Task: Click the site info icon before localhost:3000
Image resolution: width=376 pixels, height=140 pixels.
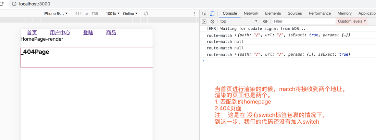Action: pyautogui.click(x=14, y=4)
